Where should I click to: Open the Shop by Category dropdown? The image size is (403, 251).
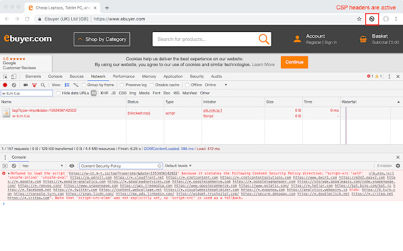click(x=106, y=40)
